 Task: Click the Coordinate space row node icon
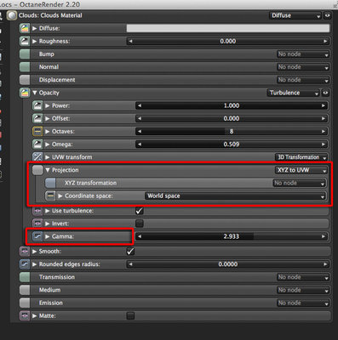coord(50,195)
